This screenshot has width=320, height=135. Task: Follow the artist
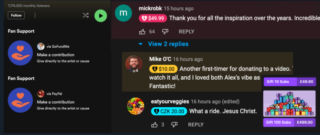point(16,15)
